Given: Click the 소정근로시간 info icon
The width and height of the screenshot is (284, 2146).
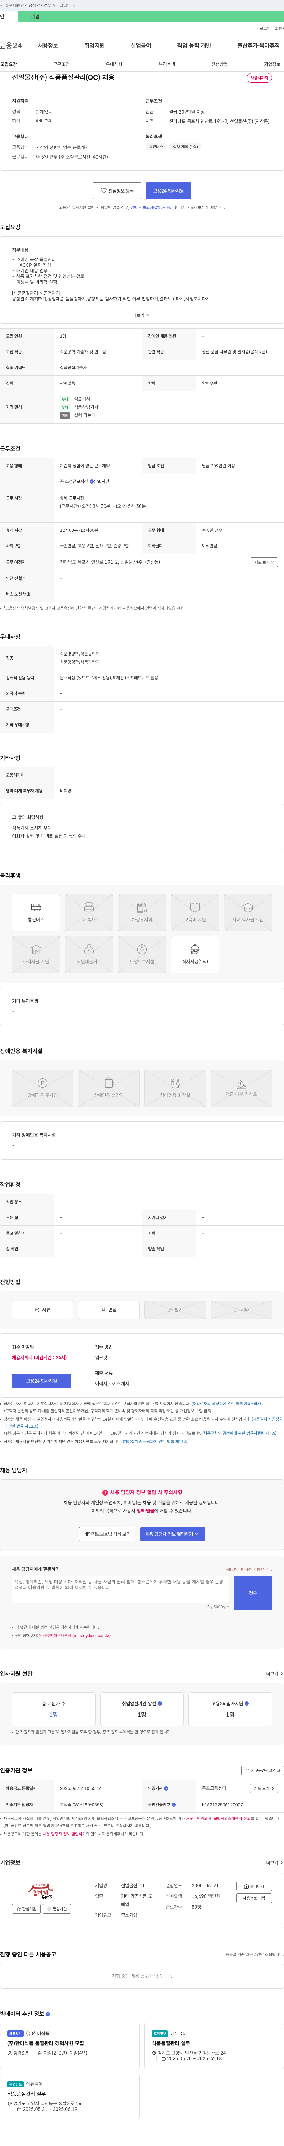Looking at the screenshot, I should 92,481.
